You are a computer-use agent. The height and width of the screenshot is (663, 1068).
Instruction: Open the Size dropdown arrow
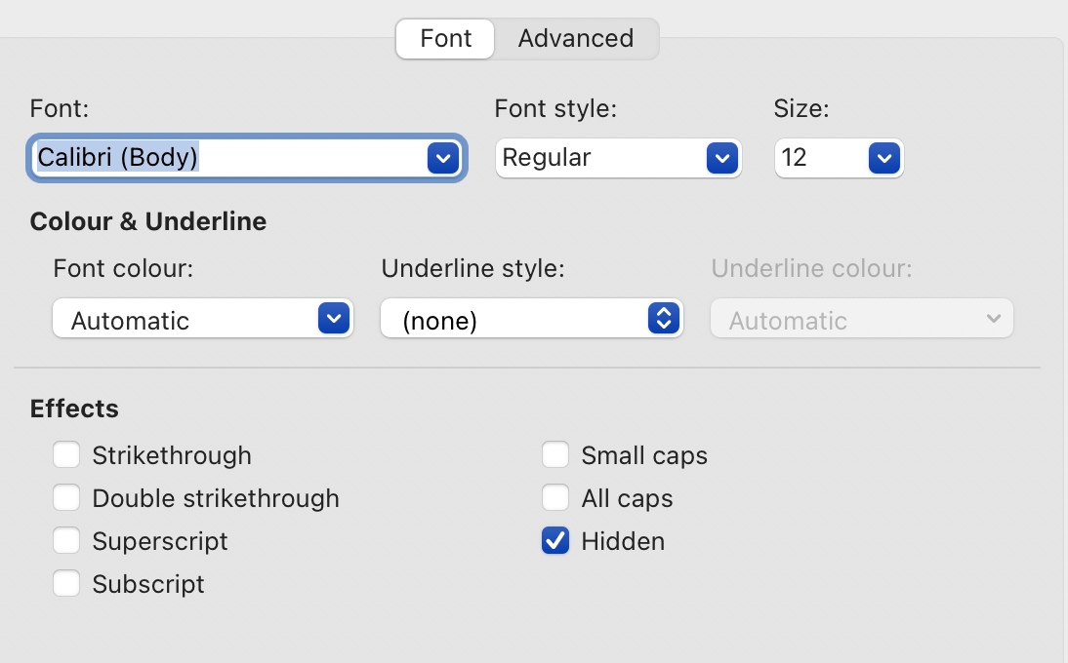[x=884, y=159]
